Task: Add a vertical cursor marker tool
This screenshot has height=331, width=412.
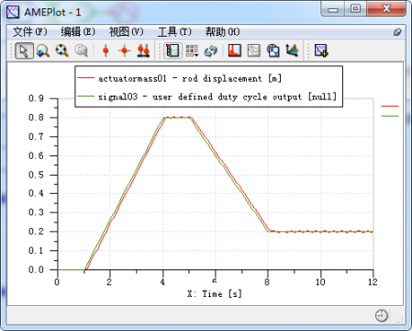Action: point(106,51)
